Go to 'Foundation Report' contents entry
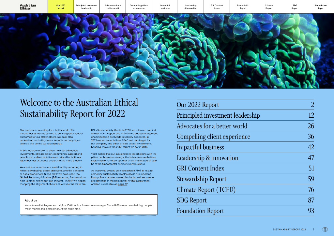 pyautogui.click(x=200, y=211)
